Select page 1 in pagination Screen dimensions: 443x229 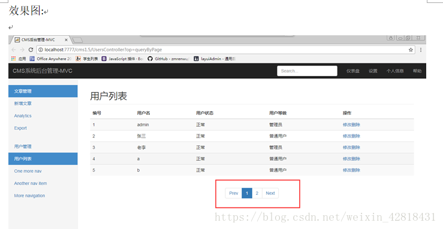point(247,193)
